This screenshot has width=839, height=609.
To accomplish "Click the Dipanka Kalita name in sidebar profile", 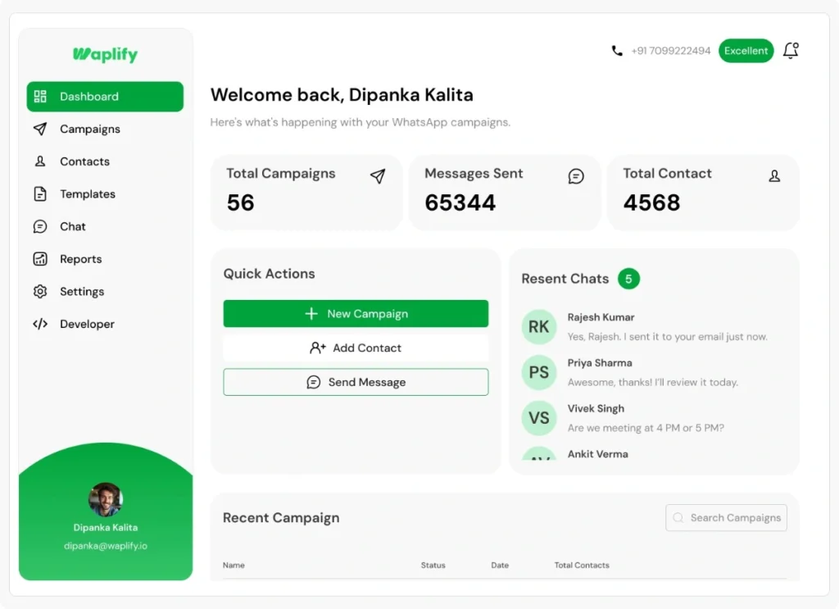I will [x=106, y=528].
